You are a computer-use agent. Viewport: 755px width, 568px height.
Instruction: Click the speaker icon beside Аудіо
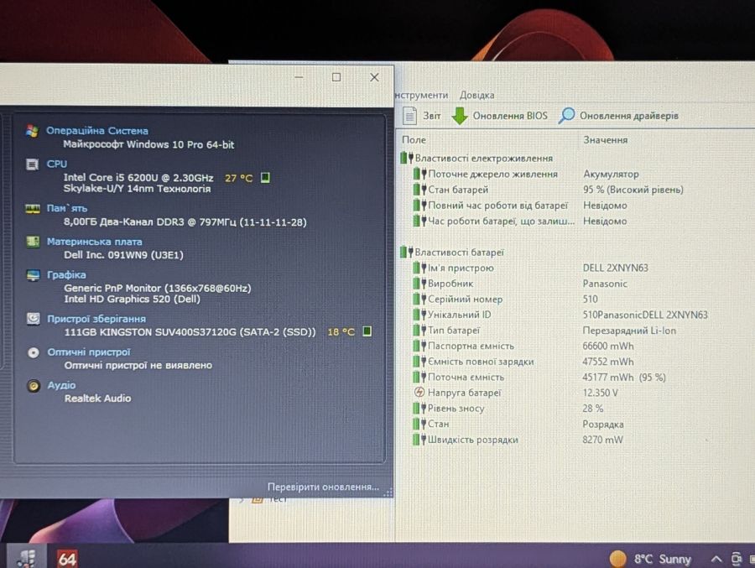(34, 385)
